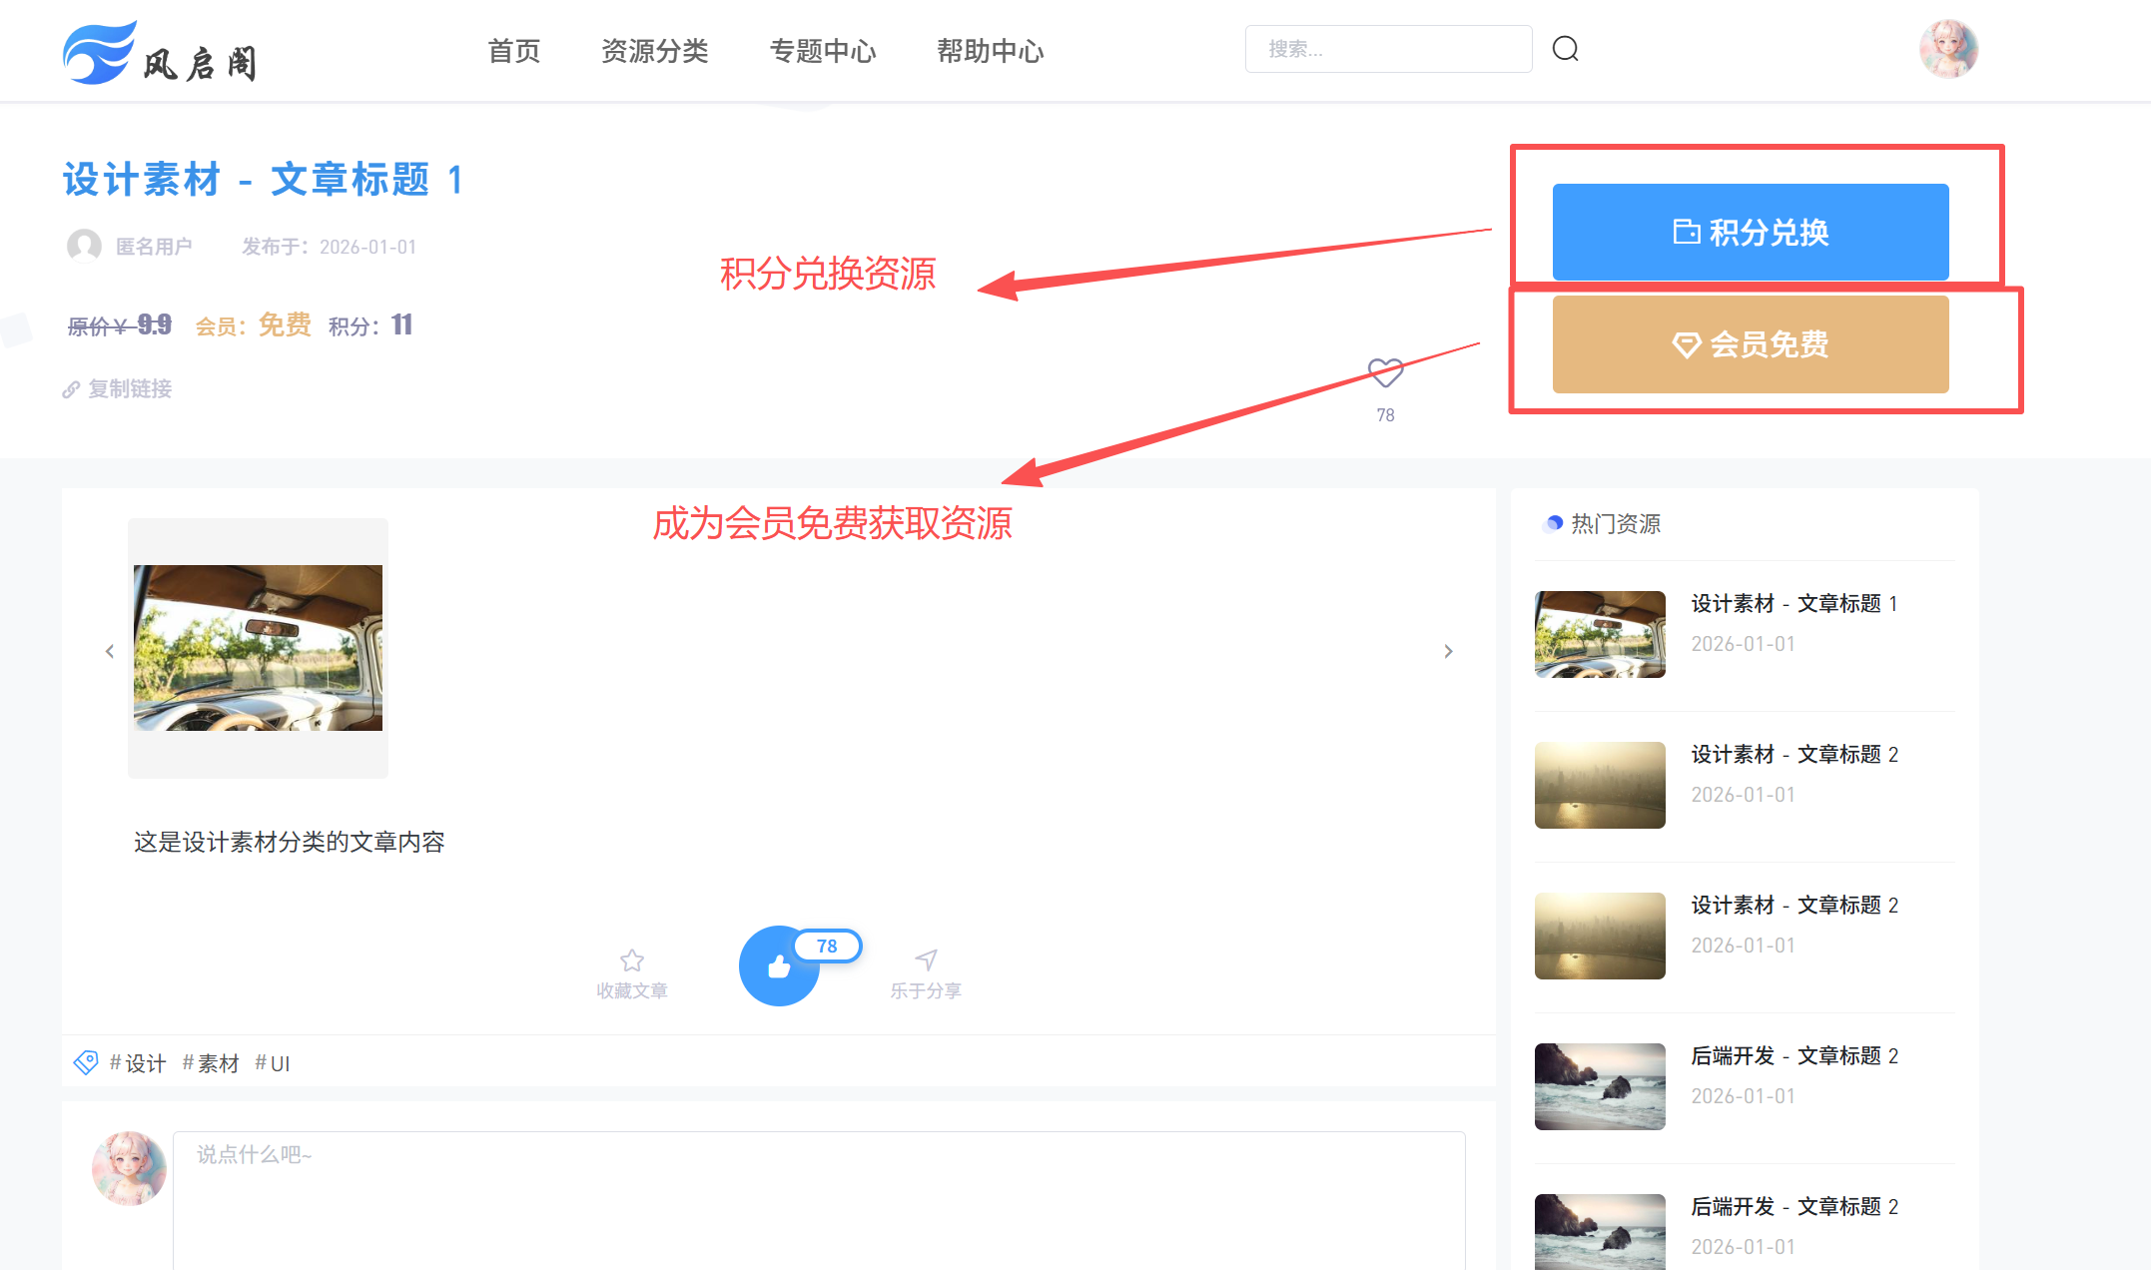
Task: Click the search magnifier icon
Action: point(1565,49)
